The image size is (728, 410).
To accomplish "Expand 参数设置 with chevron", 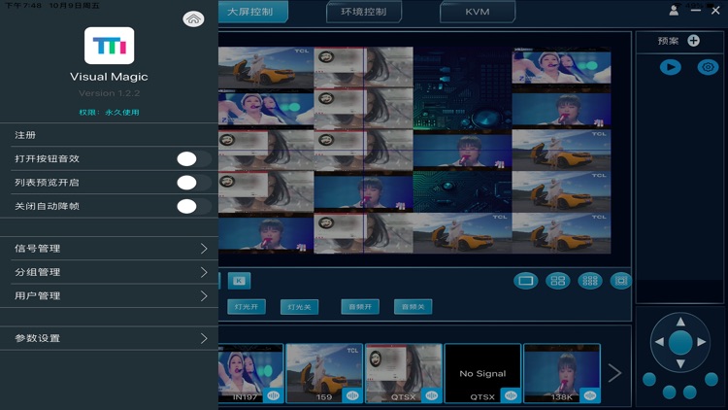I will [204, 338].
